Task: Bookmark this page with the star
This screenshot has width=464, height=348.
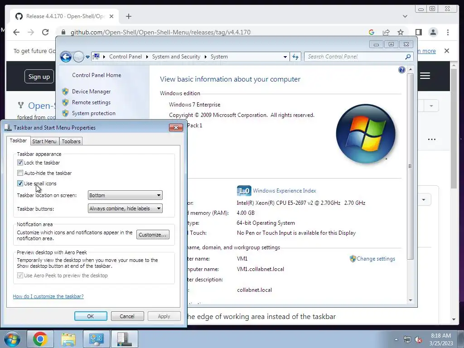Action: point(401,32)
